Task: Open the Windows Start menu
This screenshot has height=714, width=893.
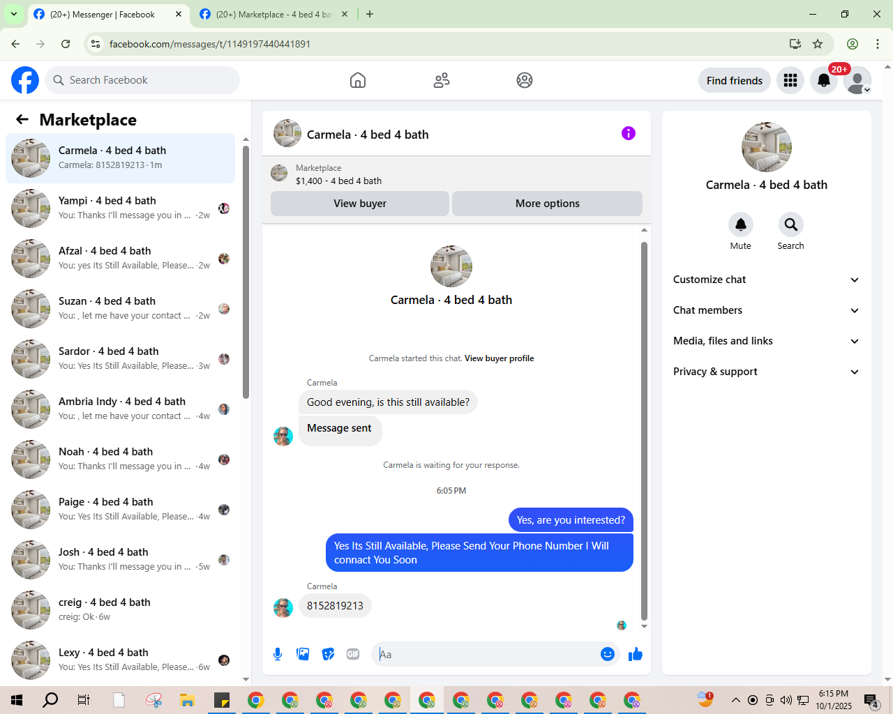Action: (17, 700)
